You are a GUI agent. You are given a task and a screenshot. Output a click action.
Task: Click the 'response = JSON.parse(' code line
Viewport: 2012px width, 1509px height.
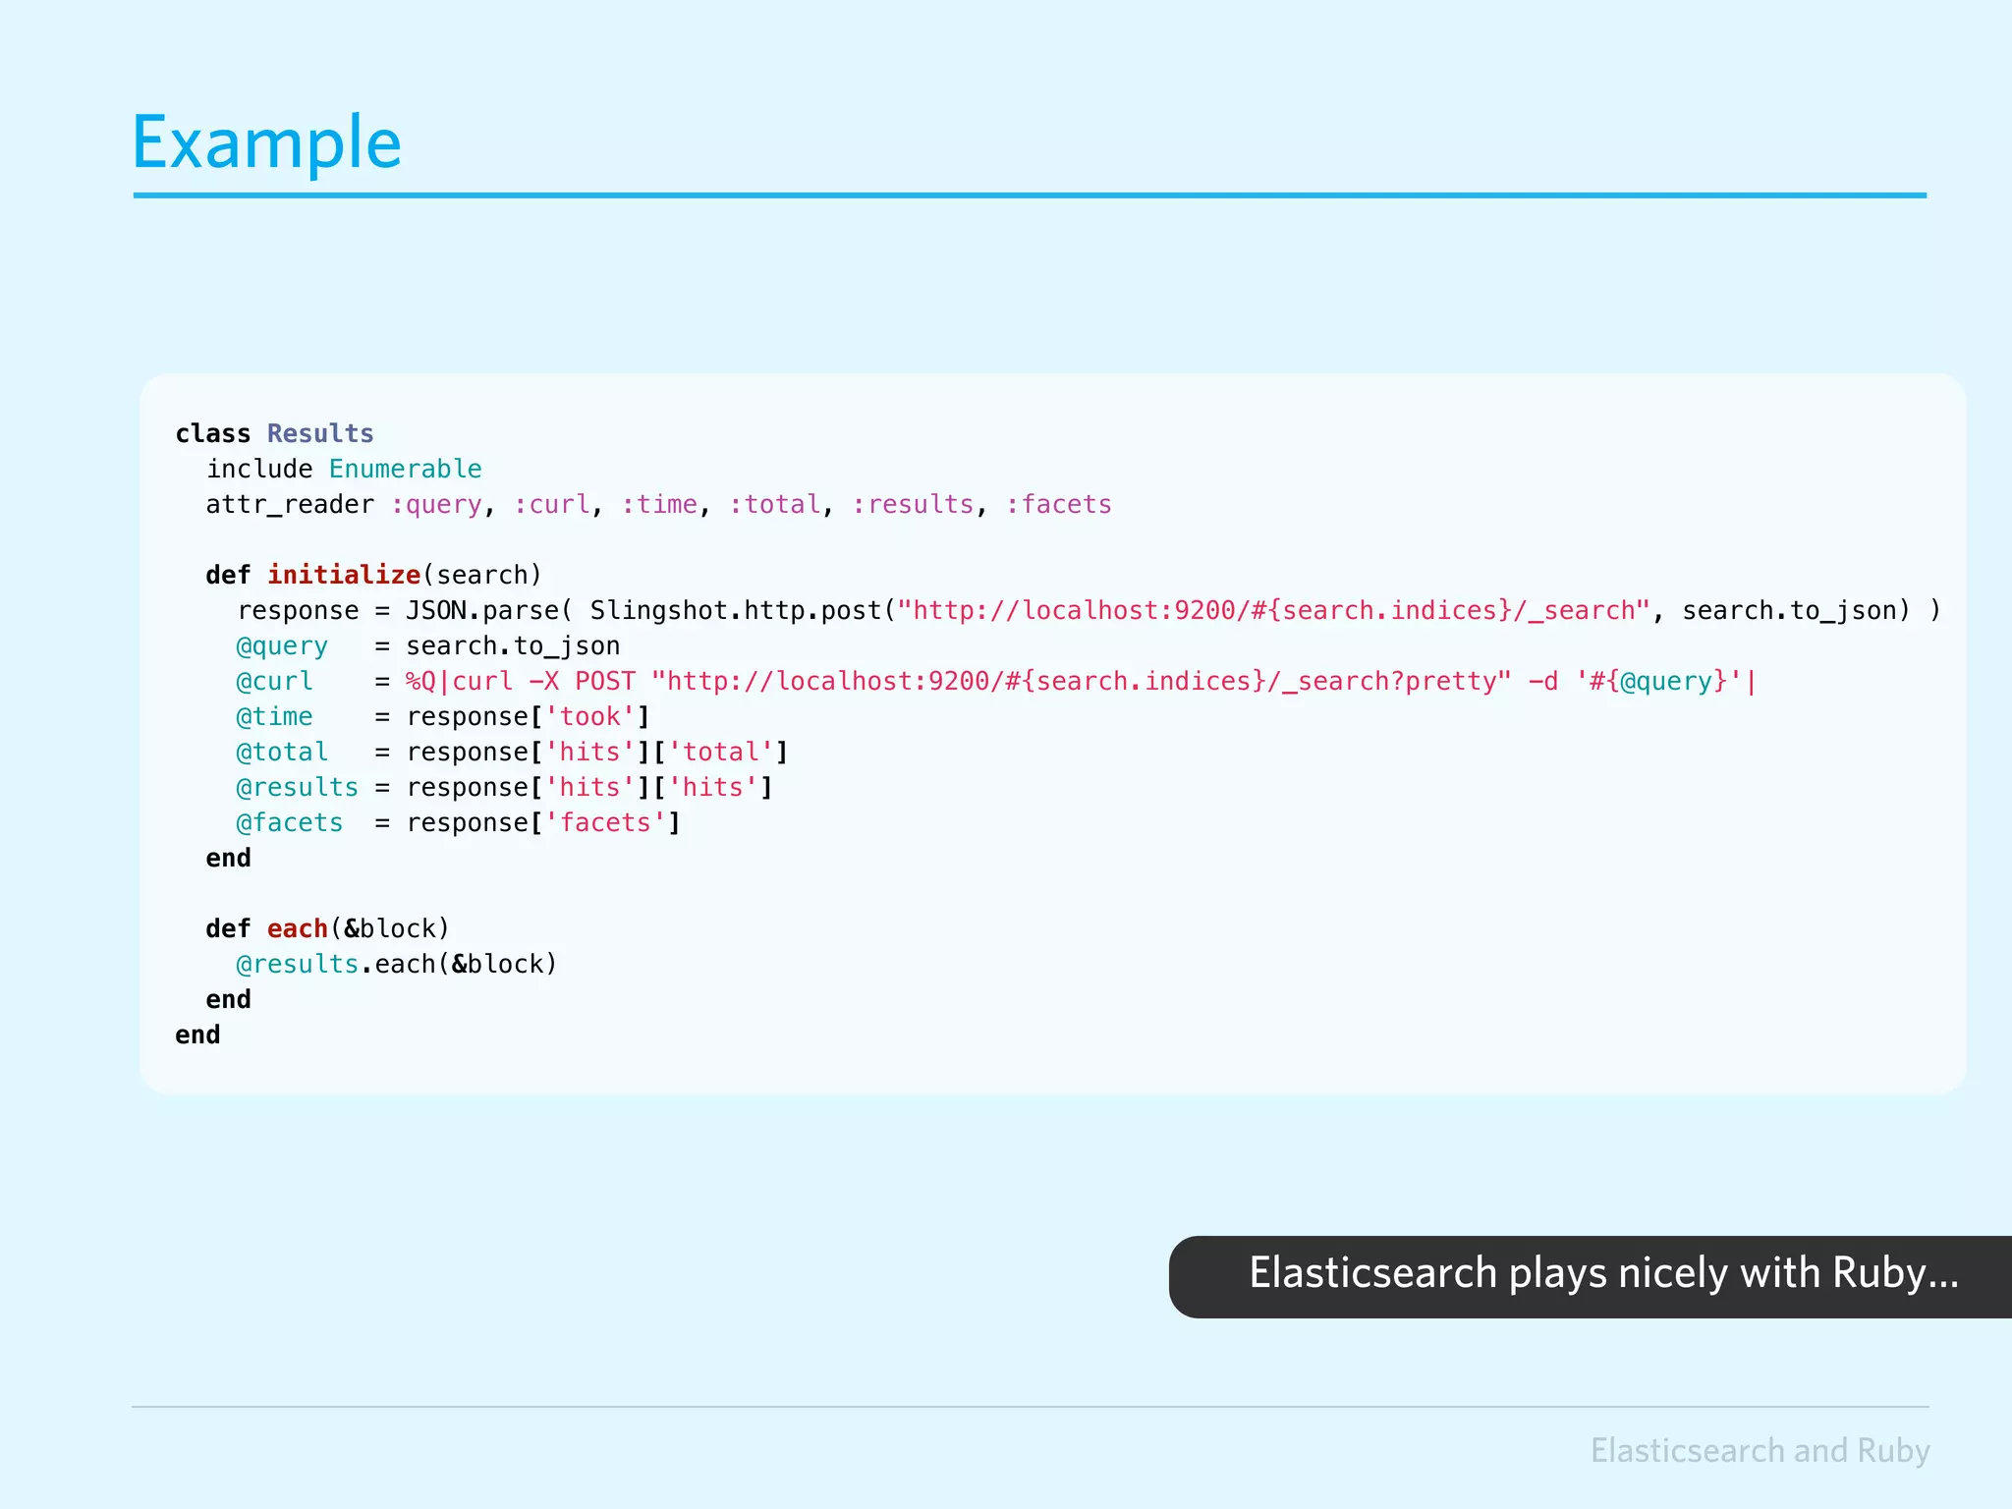pyautogui.click(x=1089, y=610)
